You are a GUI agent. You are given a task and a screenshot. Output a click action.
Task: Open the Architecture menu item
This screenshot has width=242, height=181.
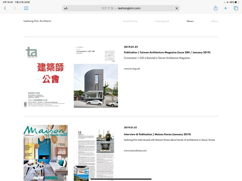coord(130,21)
